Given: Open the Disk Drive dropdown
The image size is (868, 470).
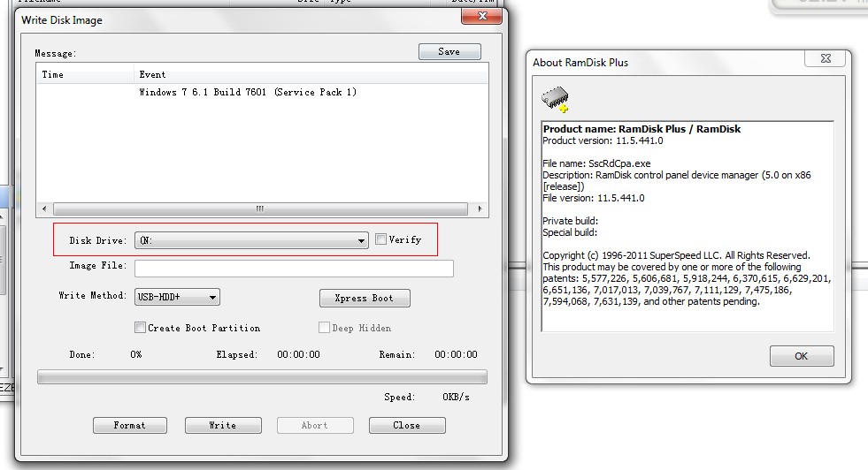Looking at the screenshot, I should pyautogui.click(x=251, y=240).
